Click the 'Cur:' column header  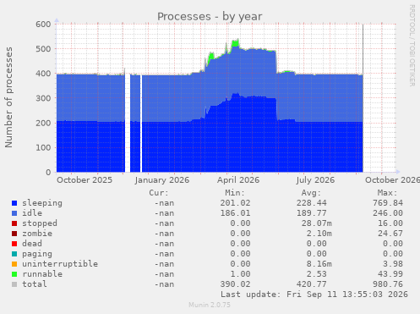pos(159,193)
